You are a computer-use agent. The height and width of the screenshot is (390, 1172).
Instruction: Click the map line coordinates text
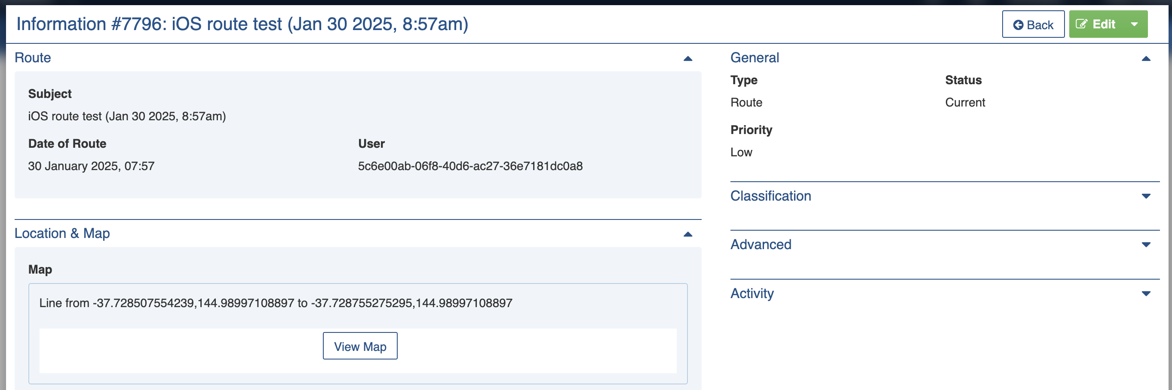275,303
